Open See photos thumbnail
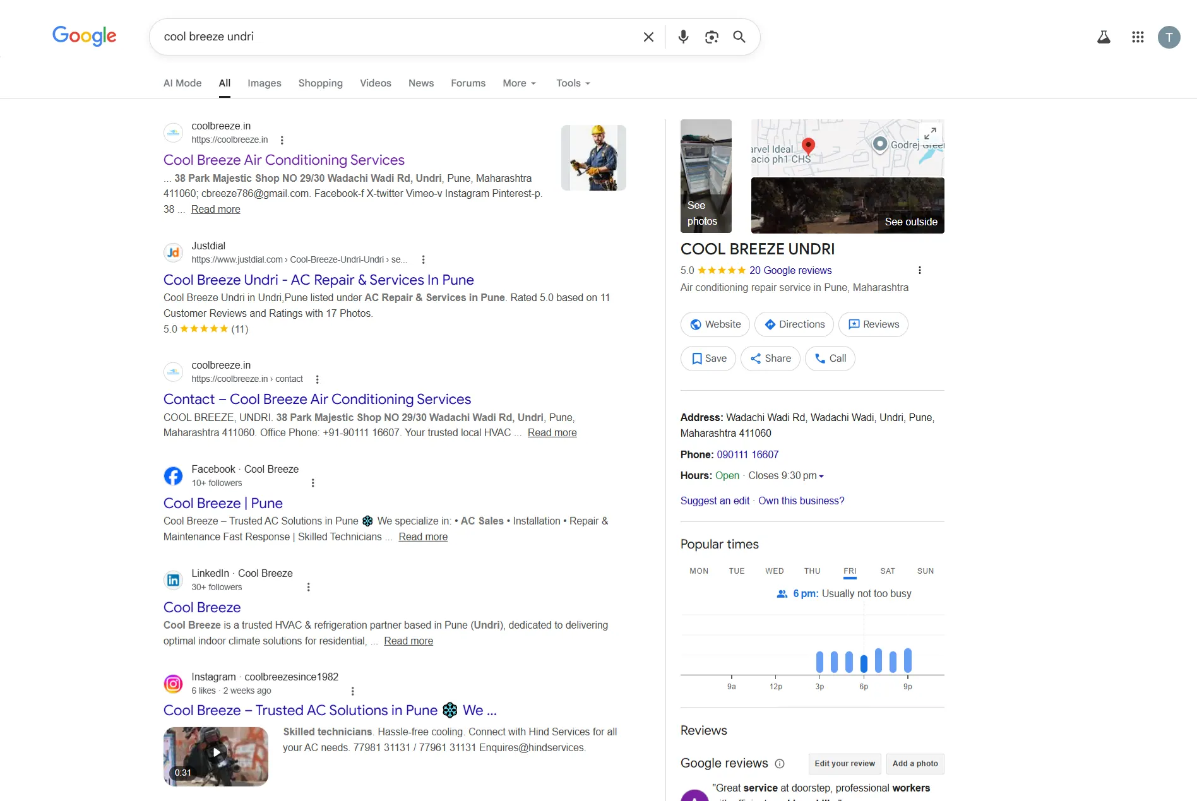This screenshot has width=1197, height=801. [706, 176]
